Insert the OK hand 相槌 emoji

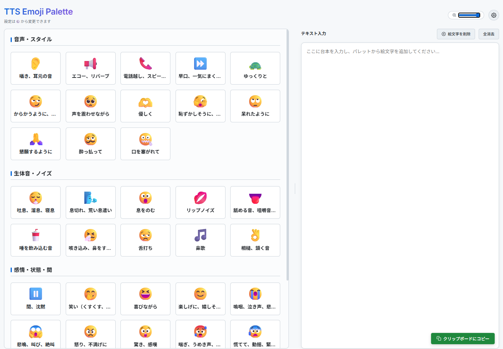coord(255,240)
